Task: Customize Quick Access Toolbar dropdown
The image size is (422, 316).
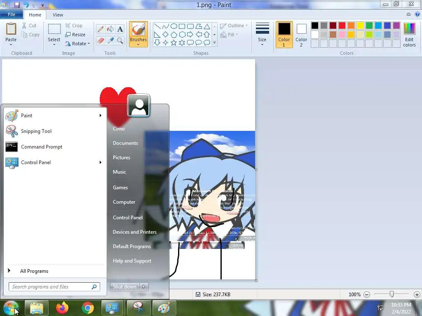Action: point(42,5)
